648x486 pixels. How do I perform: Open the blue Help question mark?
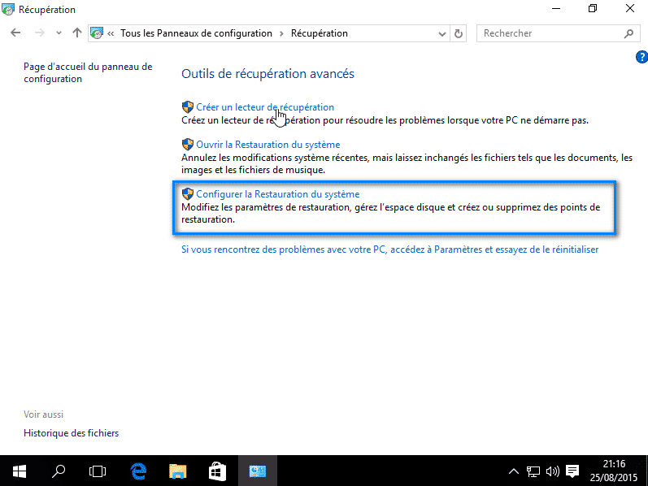(641, 57)
